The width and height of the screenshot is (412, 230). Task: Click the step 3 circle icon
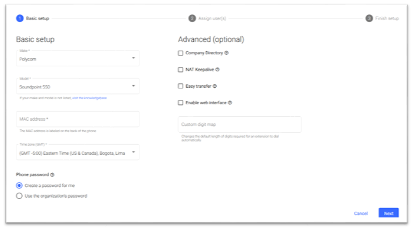pyautogui.click(x=369, y=18)
